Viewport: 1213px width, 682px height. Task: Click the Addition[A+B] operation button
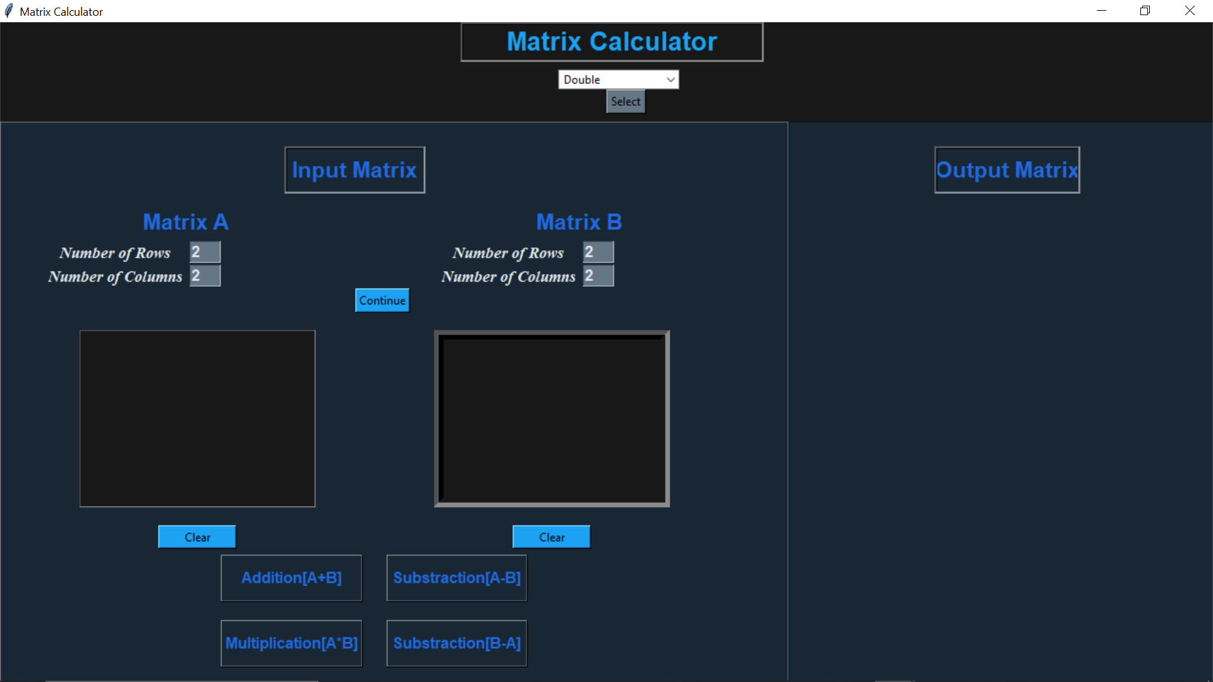[x=291, y=578]
